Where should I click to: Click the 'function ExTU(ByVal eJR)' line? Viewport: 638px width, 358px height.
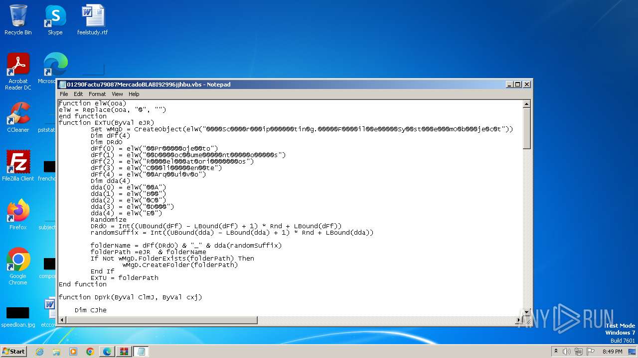click(x=106, y=123)
